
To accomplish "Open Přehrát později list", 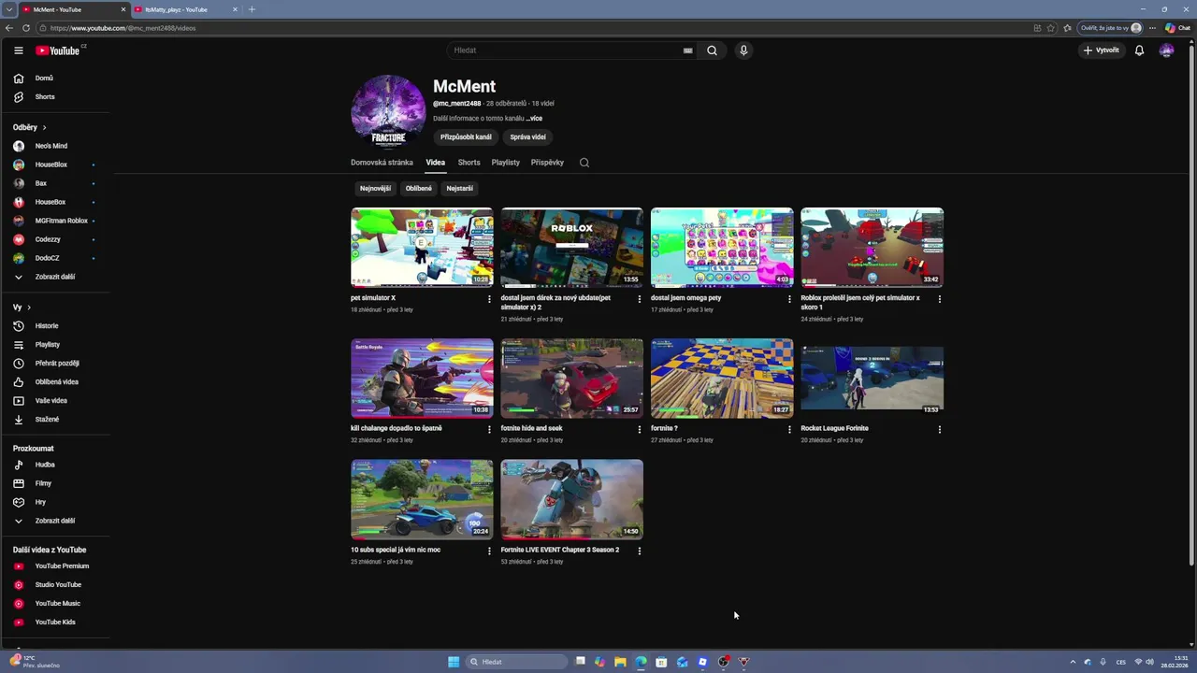I will [56, 364].
